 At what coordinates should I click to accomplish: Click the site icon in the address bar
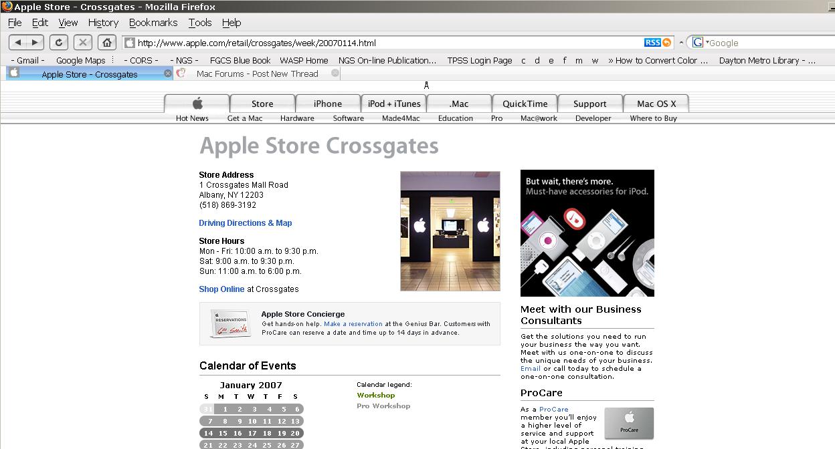point(130,43)
